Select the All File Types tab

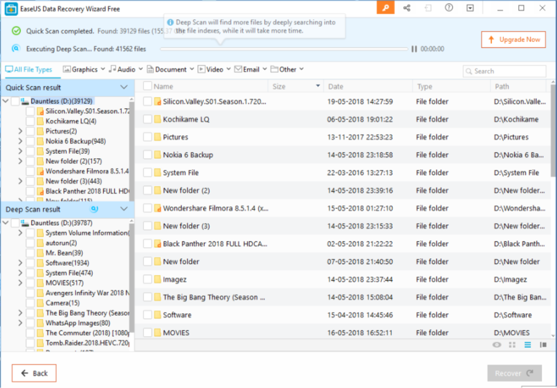point(29,70)
